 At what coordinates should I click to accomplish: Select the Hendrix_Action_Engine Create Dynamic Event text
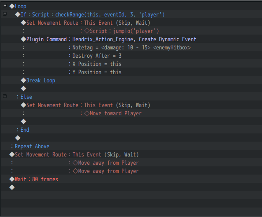(134, 39)
